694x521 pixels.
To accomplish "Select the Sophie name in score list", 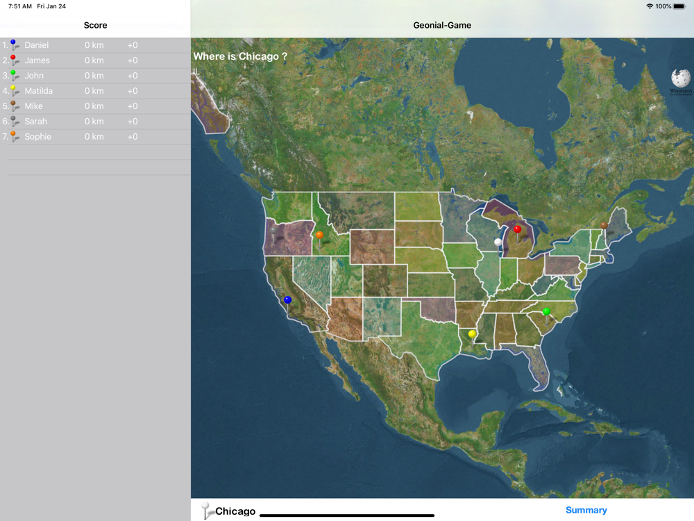I will pyautogui.click(x=37, y=136).
